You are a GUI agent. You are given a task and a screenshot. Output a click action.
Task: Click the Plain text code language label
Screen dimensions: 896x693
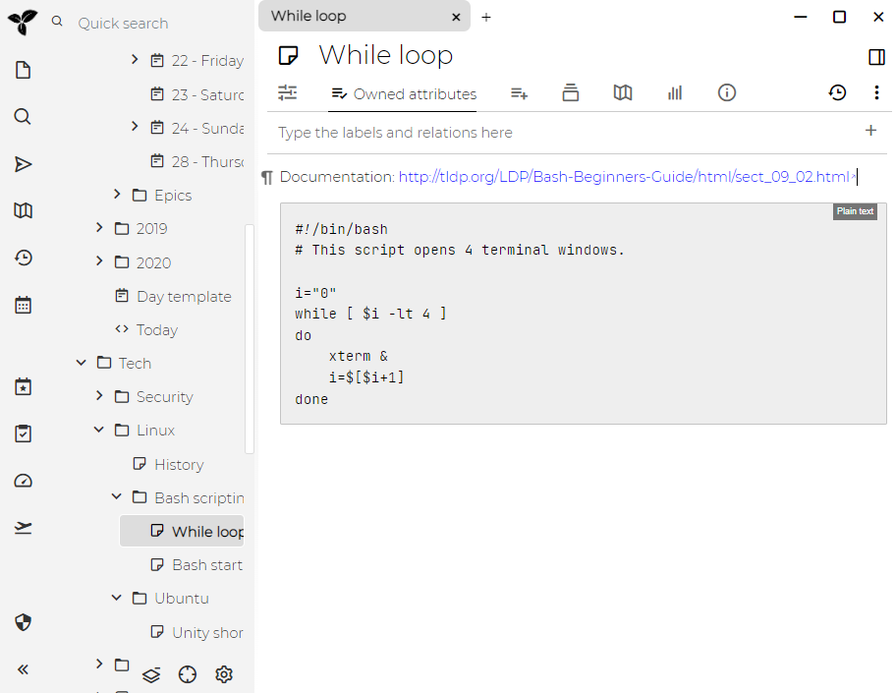(x=855, y=211)
